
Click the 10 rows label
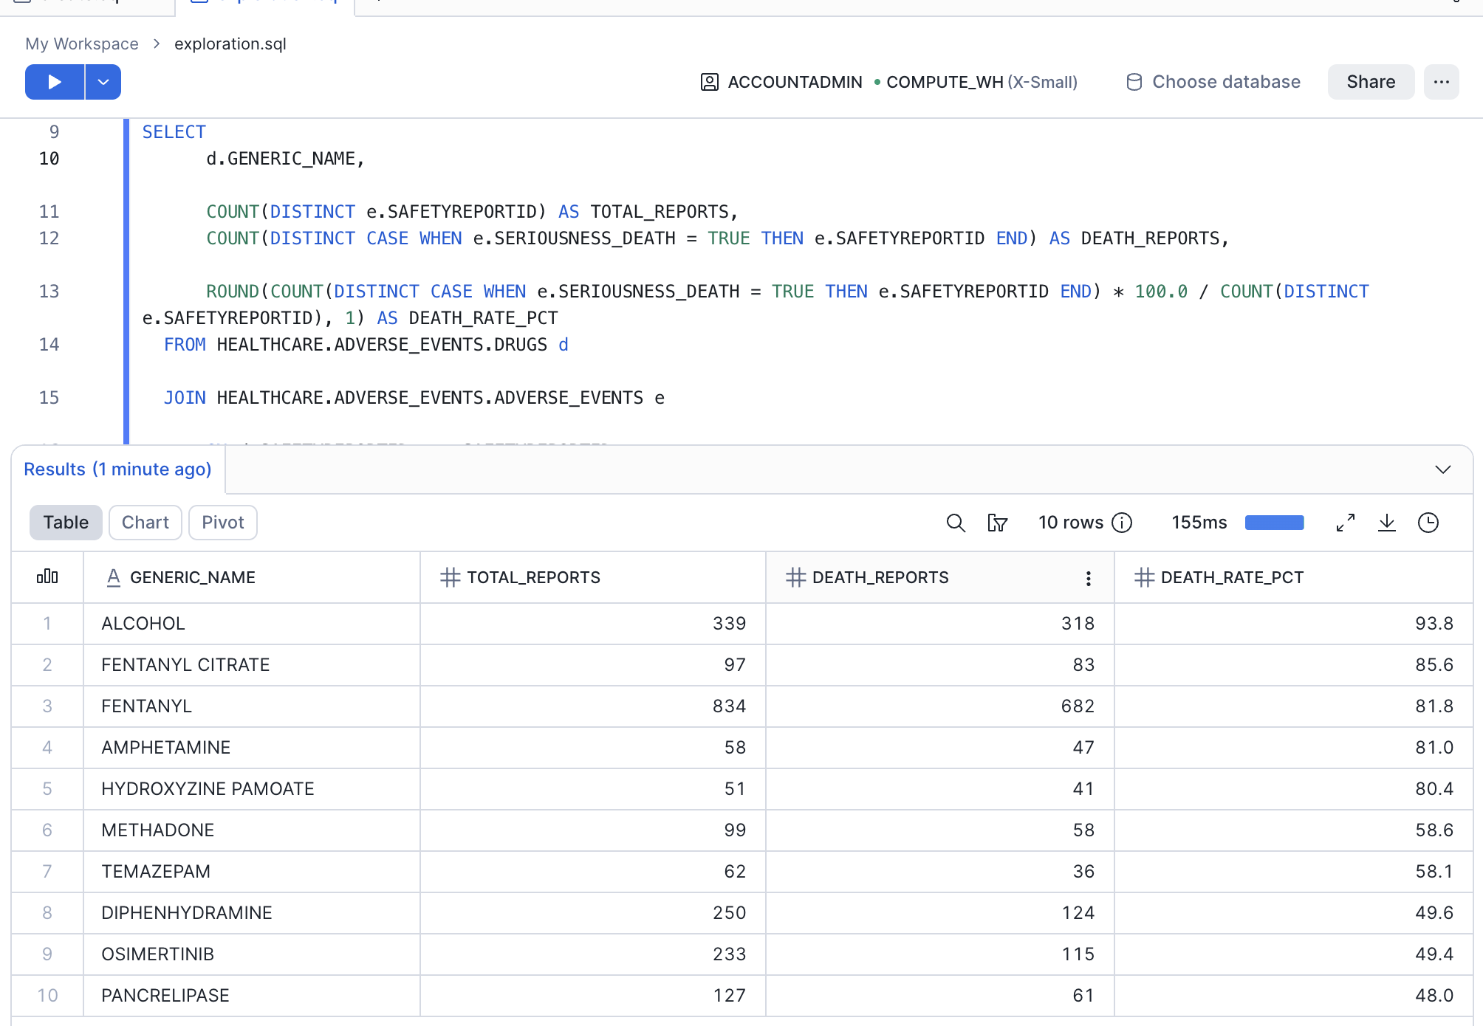click(x=1071, y=523)
